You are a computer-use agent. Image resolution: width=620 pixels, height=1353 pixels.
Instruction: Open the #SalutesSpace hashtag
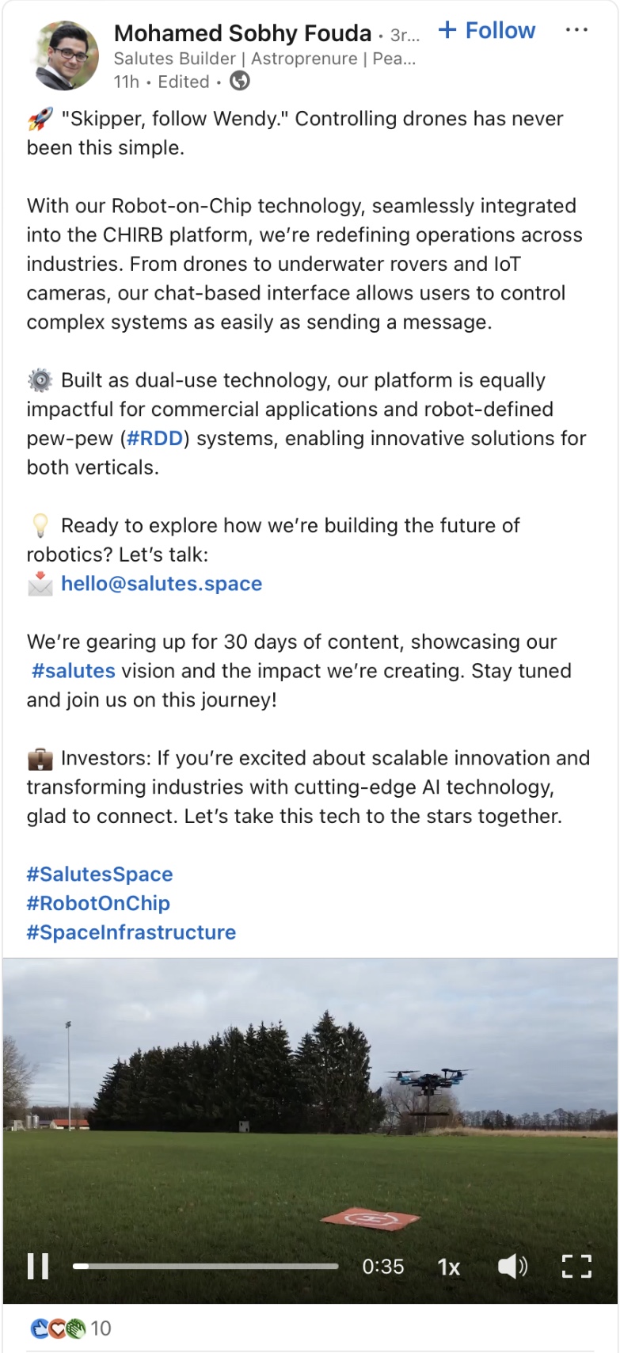coord(100,875)
